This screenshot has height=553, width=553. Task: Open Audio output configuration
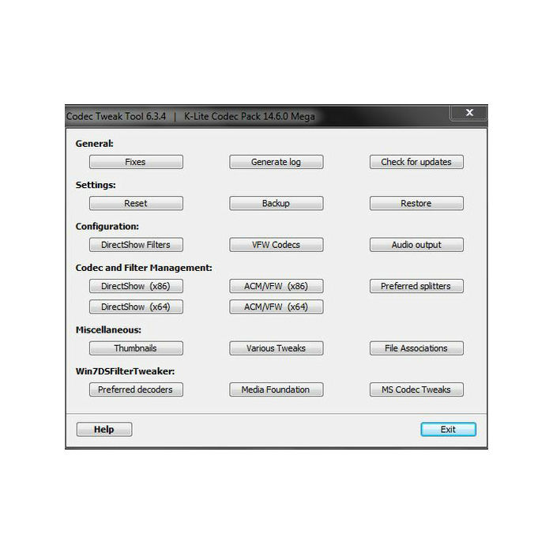pos(416,245)
